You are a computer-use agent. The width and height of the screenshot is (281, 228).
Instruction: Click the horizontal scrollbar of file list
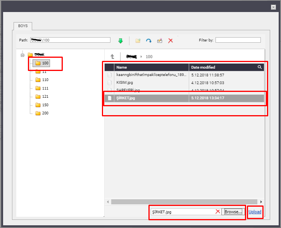pyautogui.click(x=184, y=202)
